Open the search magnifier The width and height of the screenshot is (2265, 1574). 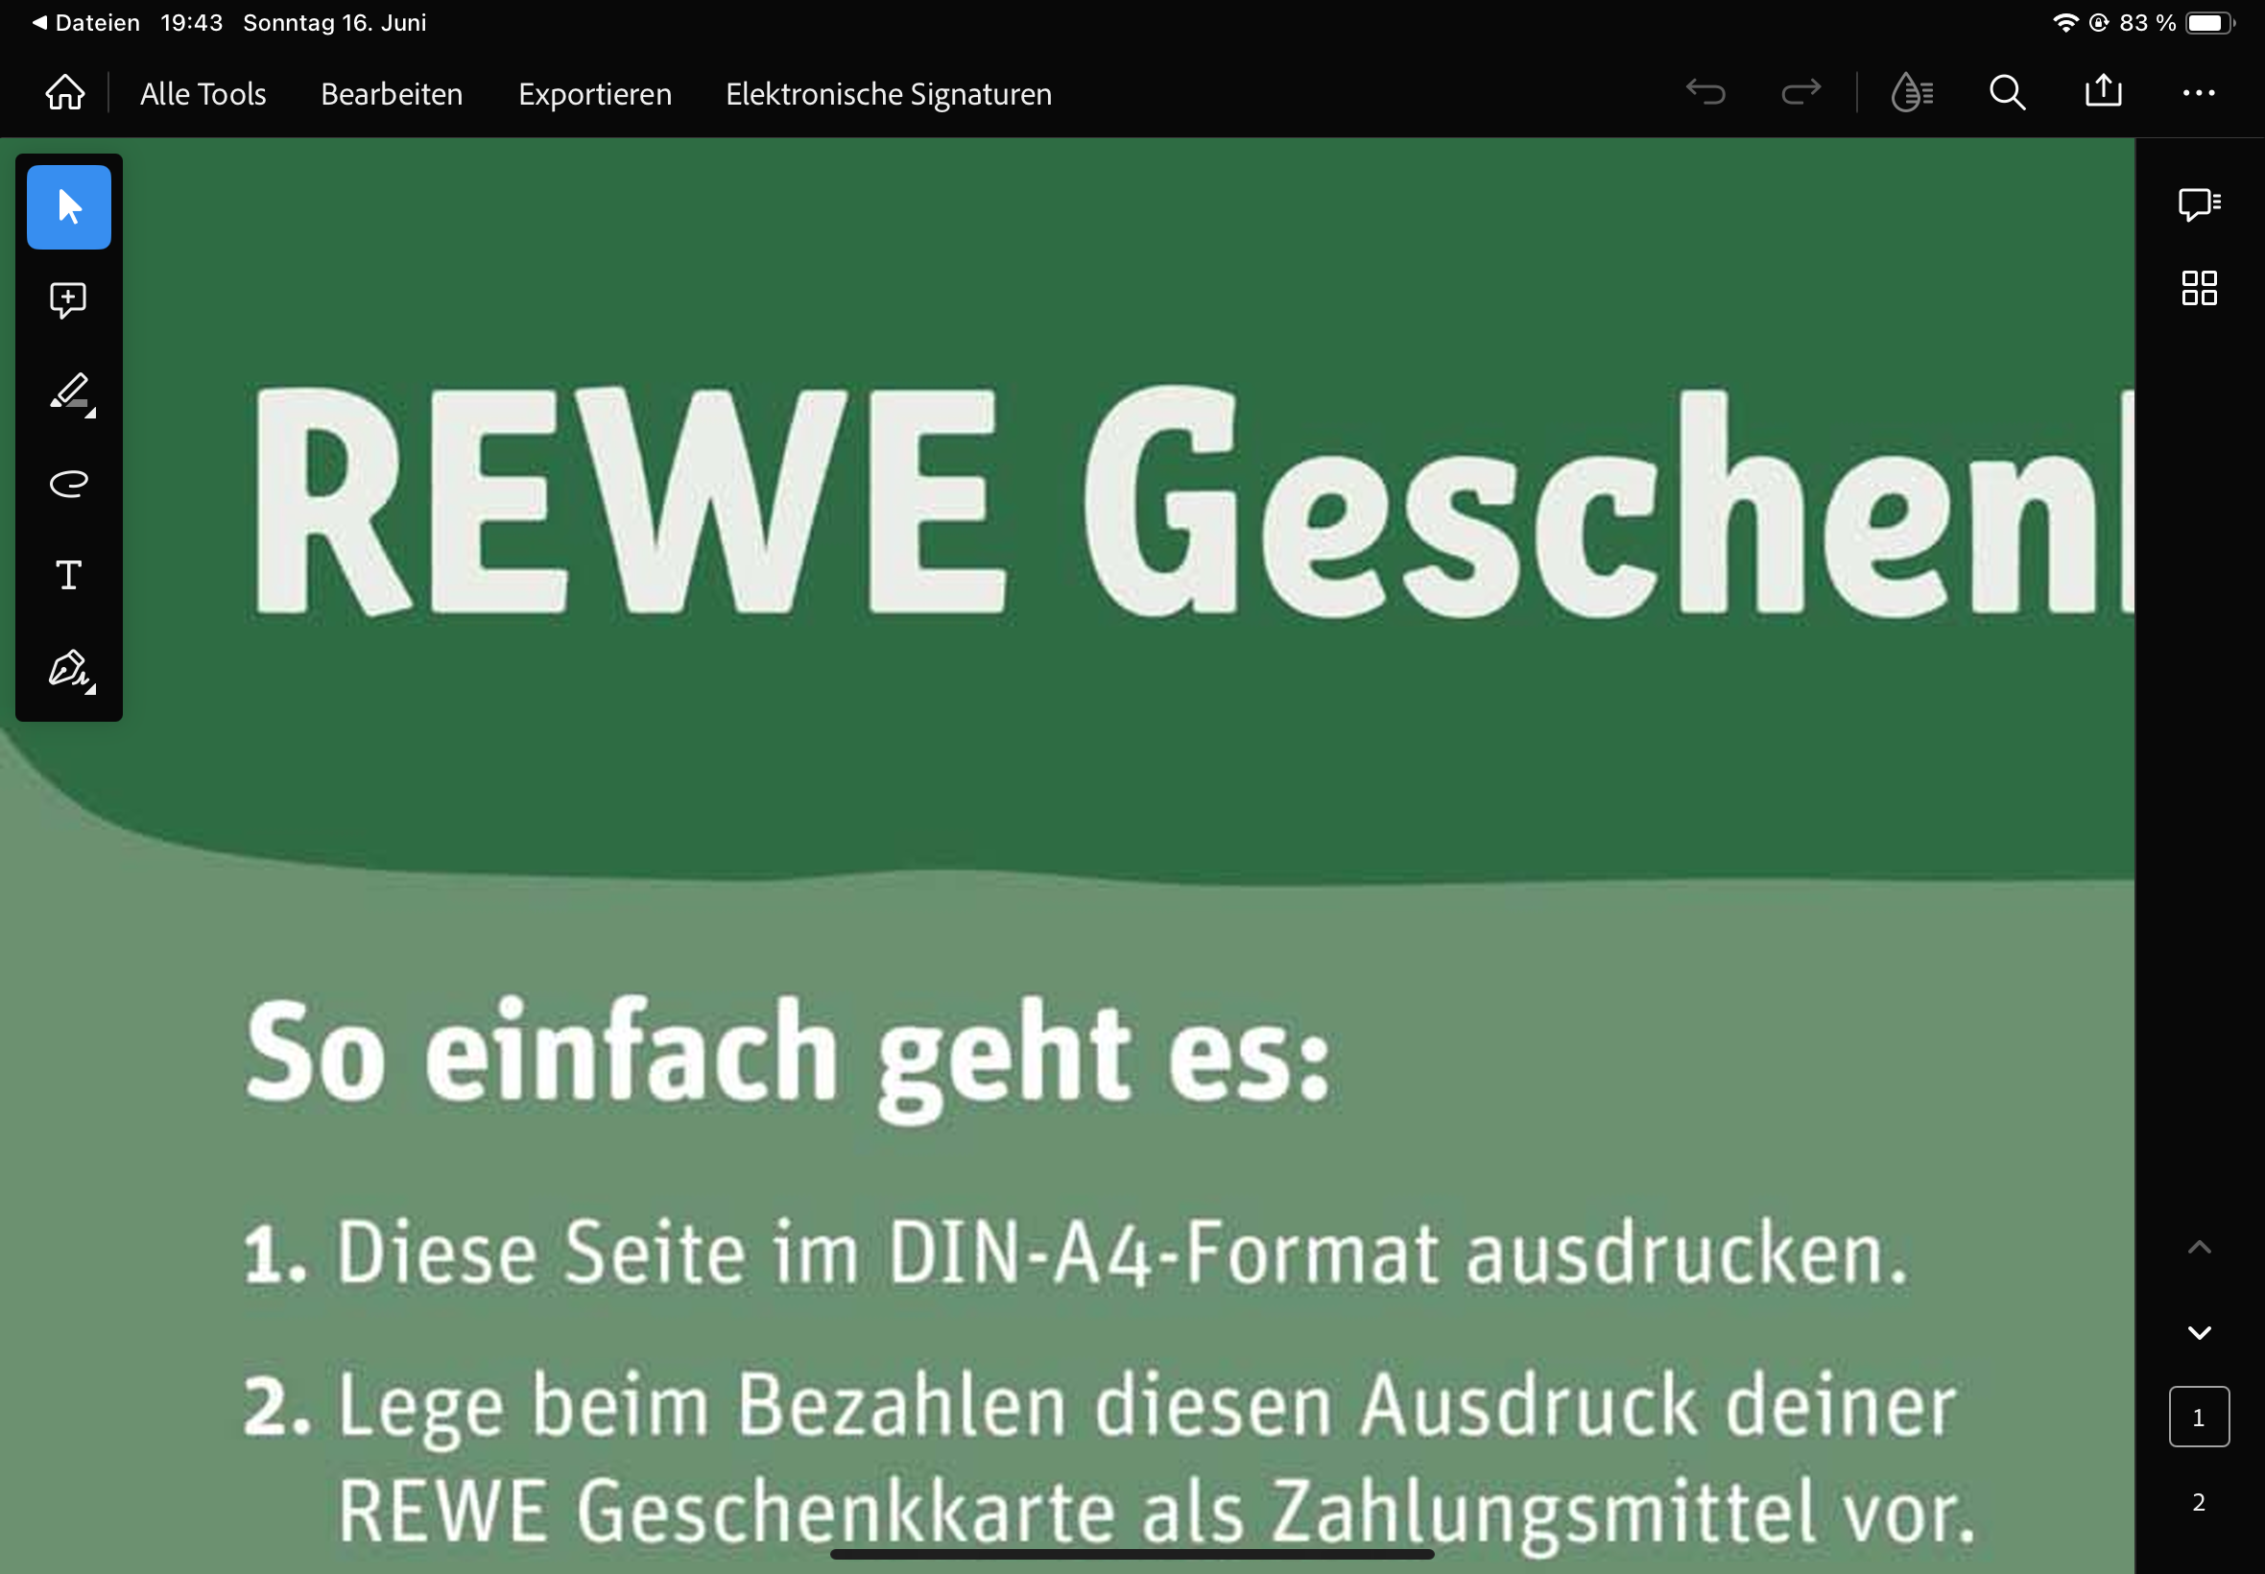[2007, 93]
